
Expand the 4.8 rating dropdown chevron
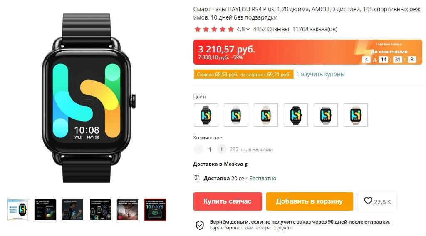click(248, 29)
